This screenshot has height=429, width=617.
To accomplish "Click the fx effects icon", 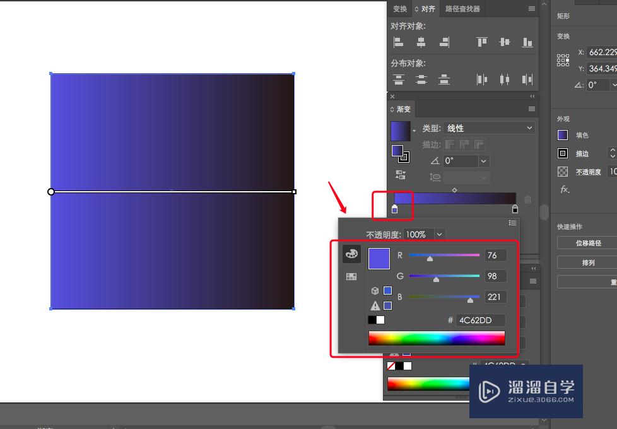I will click(x=564, y=189).
